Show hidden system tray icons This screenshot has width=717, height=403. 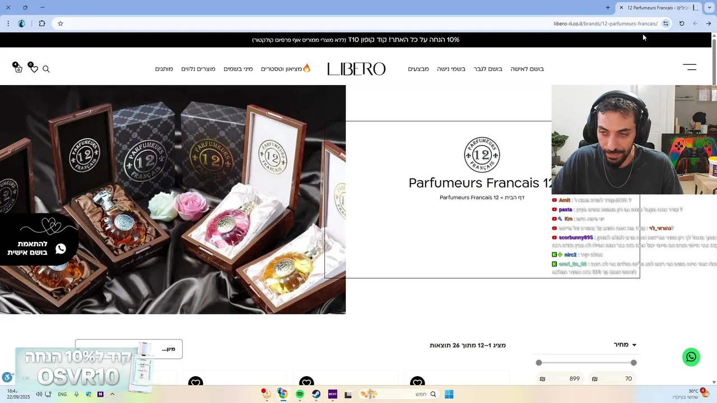coord(112,394)
